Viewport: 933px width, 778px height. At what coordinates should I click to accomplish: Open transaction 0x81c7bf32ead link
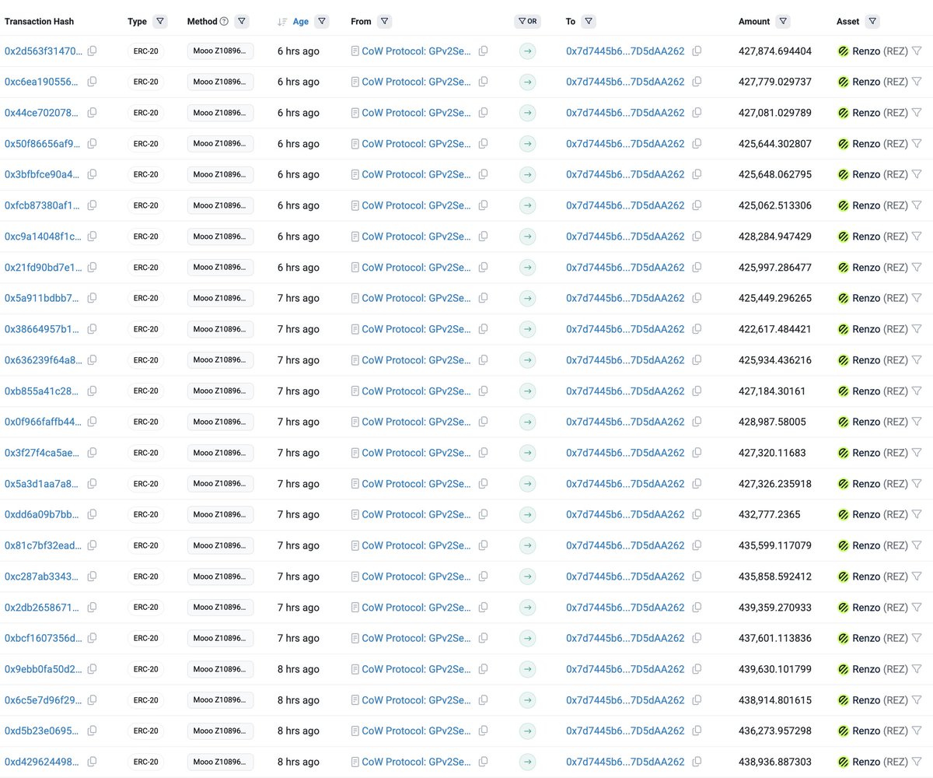[x=44, y=545]
